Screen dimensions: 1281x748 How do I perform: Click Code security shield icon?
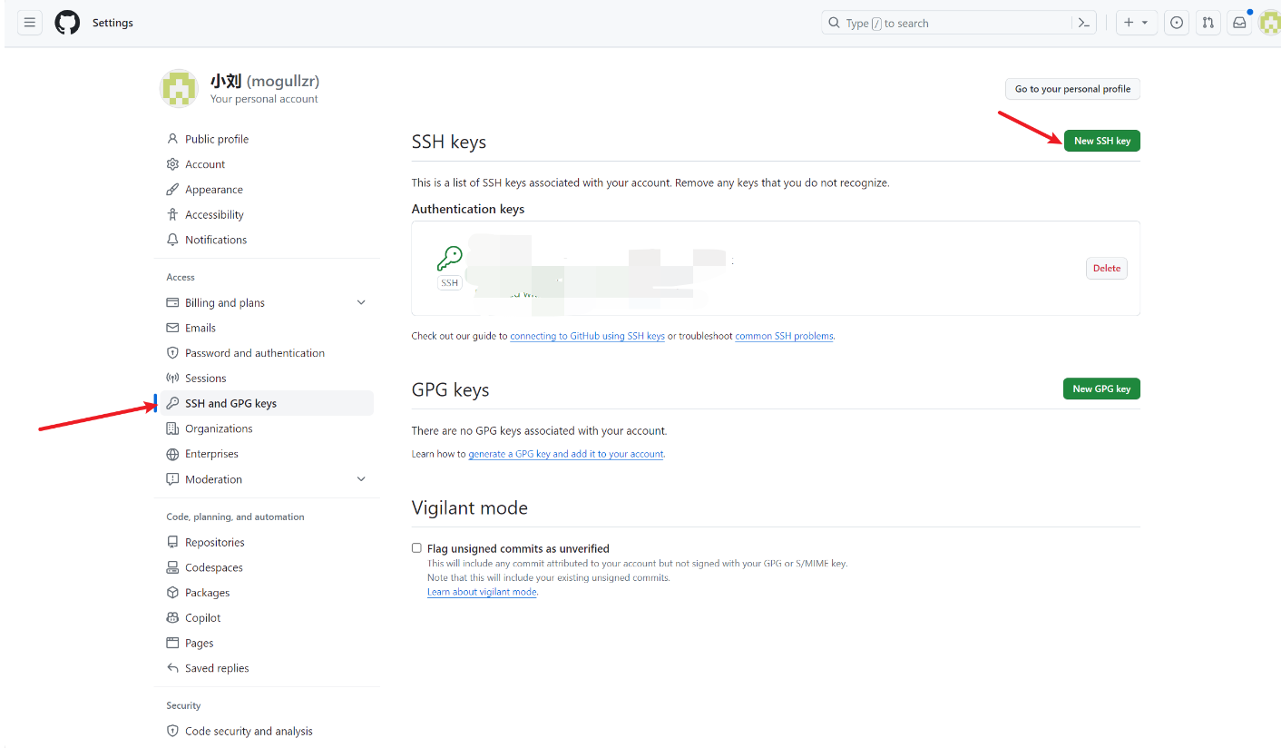pyautogui.click(x=172, y=731)
